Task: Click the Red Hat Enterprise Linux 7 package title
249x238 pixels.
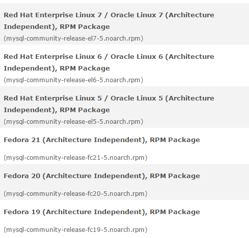Action: [109, 21]
